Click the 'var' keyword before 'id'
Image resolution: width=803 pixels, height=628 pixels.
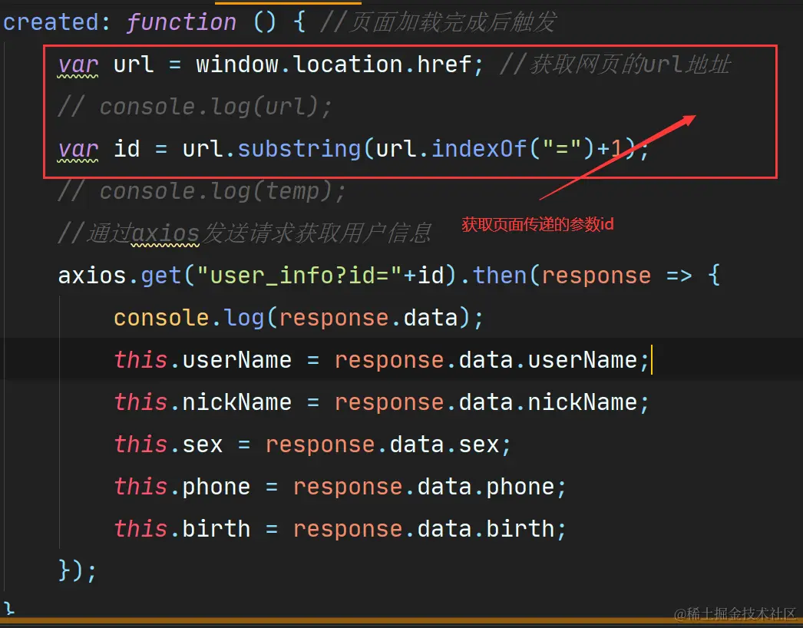click(78, 149)
